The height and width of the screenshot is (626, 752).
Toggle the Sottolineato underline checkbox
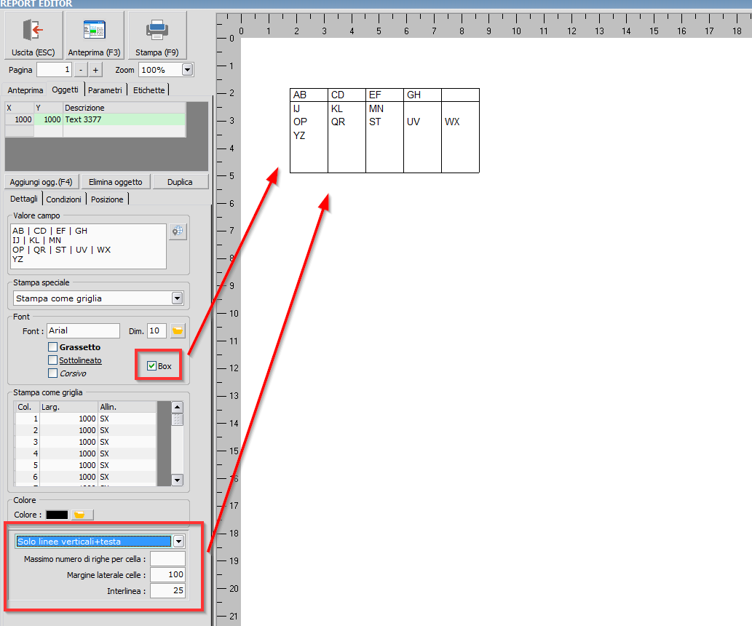click(x=52, y=360)
